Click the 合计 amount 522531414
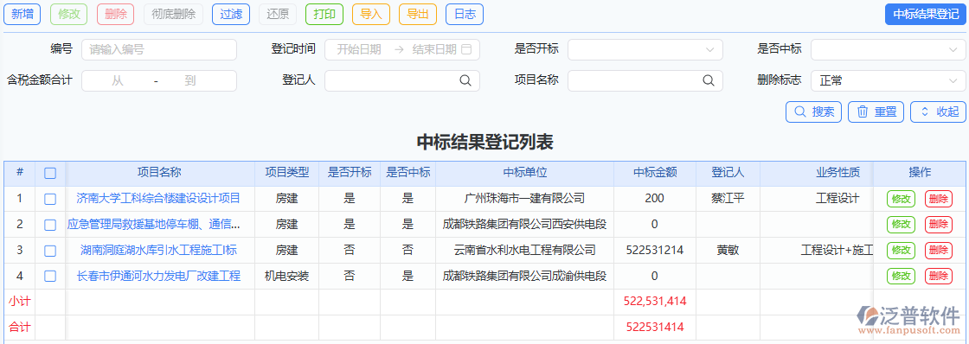This screenshot has width=969, height=344. click(x=655, y=327)
